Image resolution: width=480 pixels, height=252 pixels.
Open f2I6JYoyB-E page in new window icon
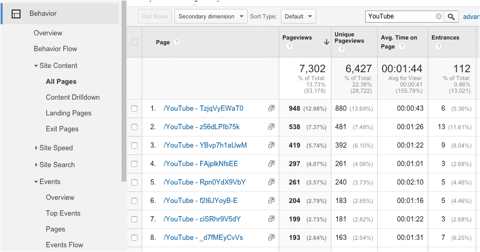click(271, 200)
